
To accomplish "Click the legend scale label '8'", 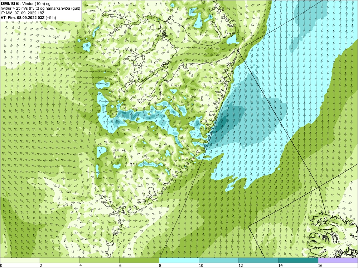I will coord(160,265).
